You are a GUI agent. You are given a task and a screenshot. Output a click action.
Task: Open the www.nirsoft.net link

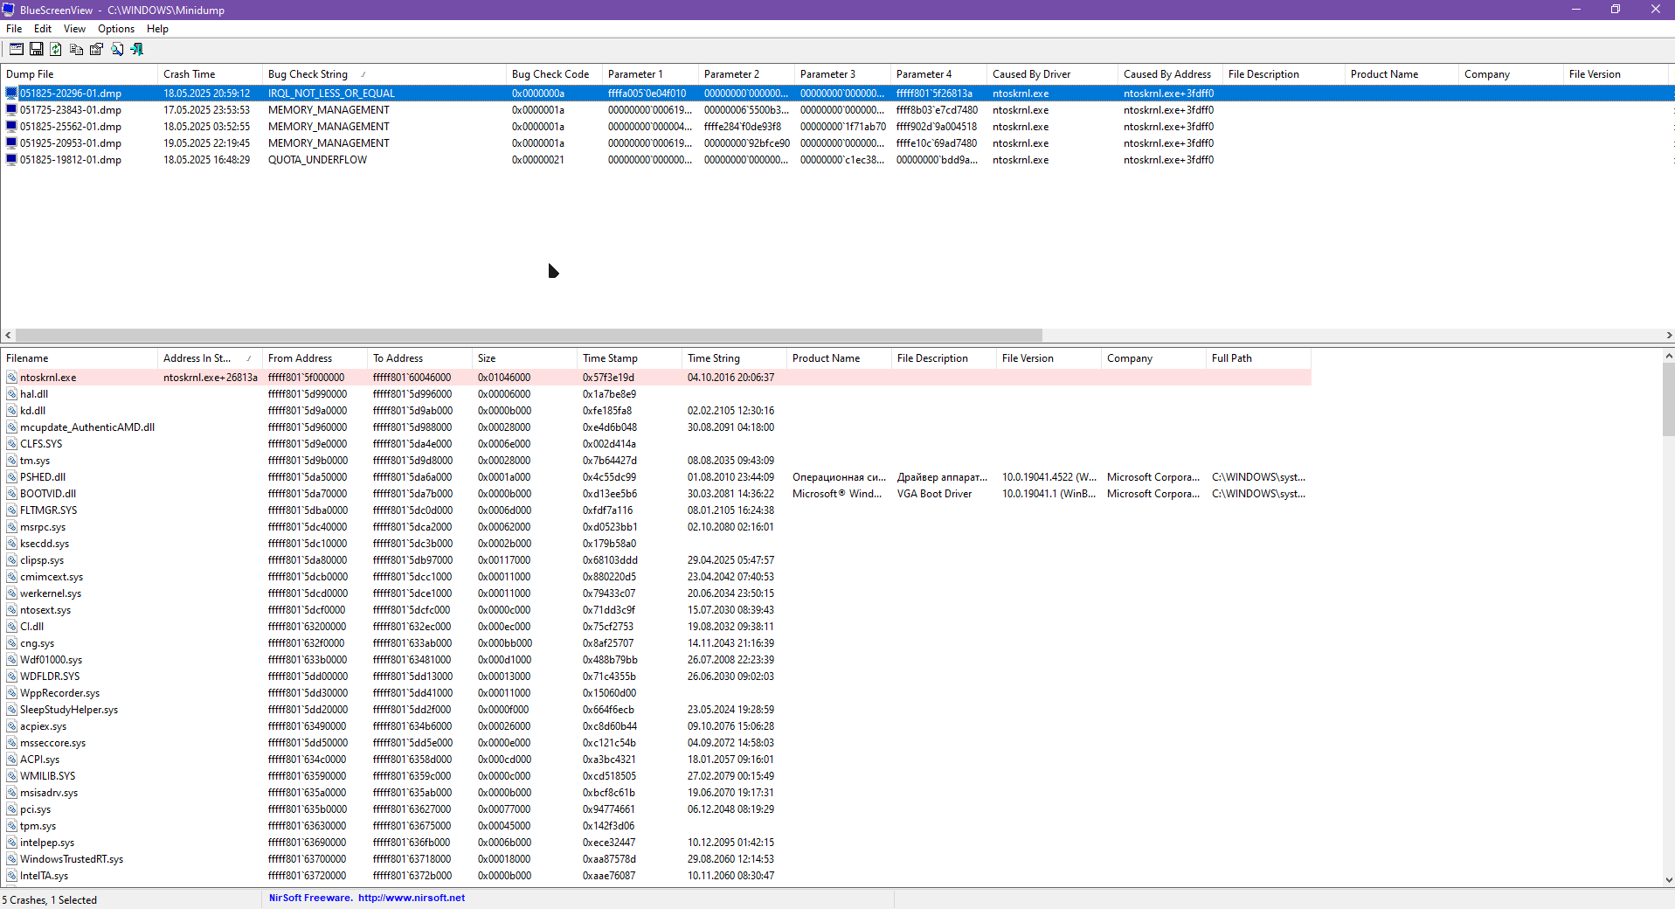tap(412, 898)
